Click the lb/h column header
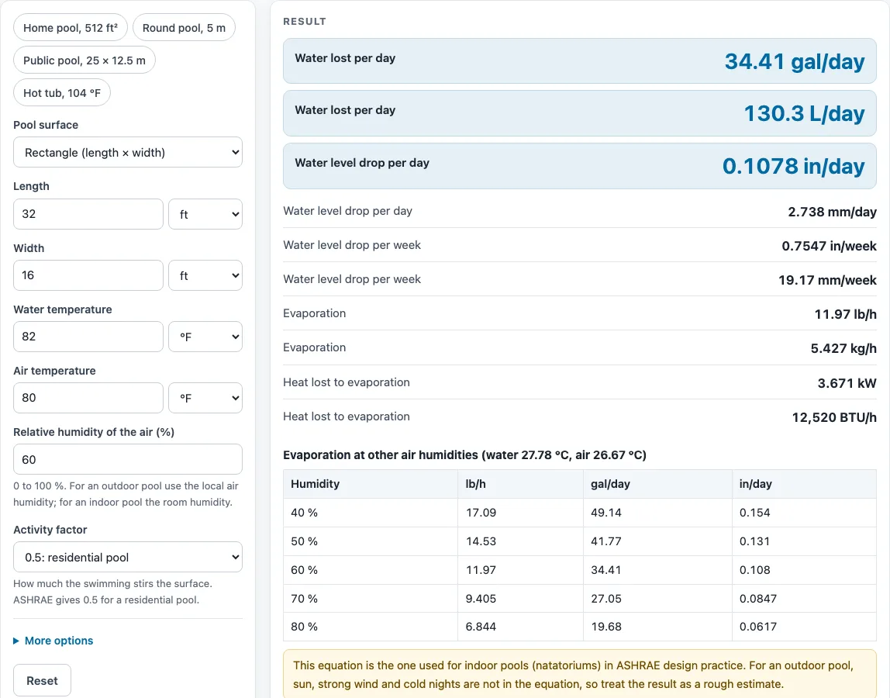 (520, 484)
